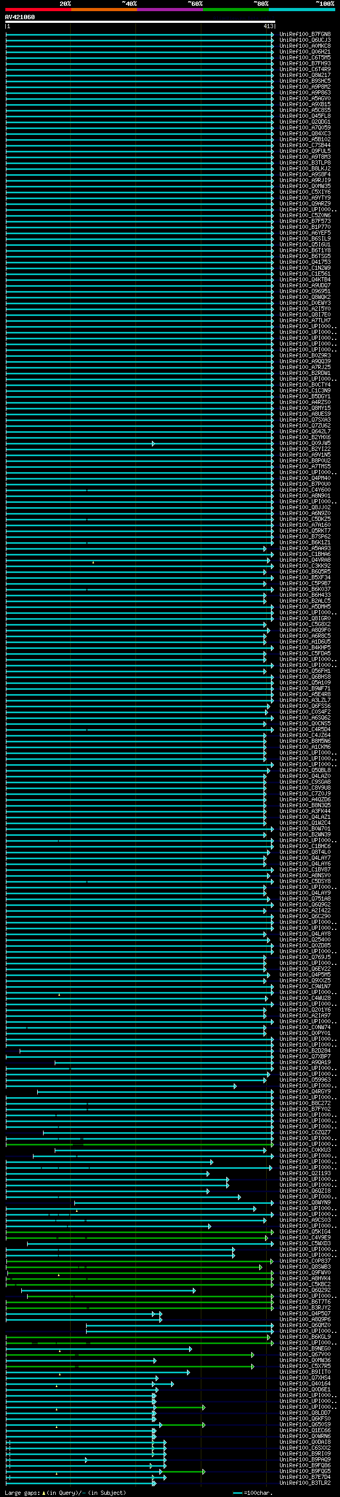This screenshot has height=1497, width=340.
Task: Select label UniRef100_Q5QBL8
Action: 305,771
